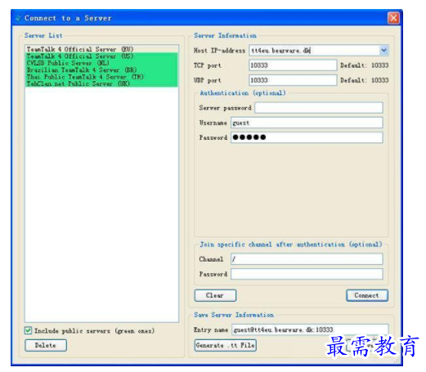
Task: Select TehClan.net Public Server (UK) entry
Action: point(101,83)
